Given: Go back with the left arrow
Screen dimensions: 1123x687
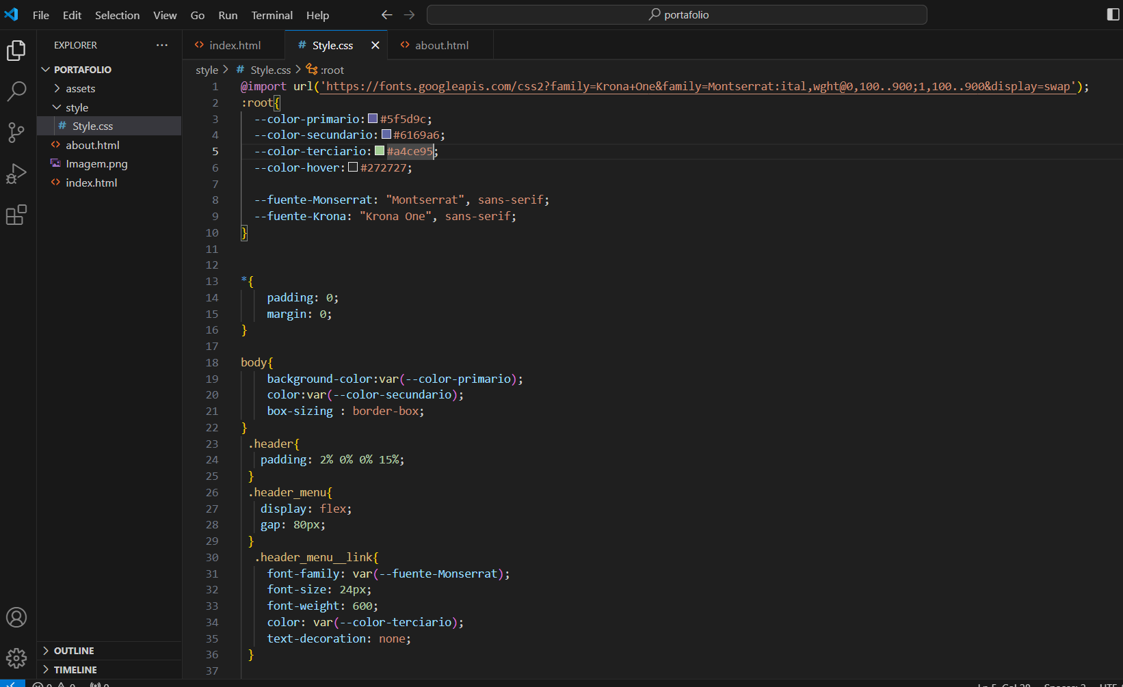Looking at the screenshot, I should click(x=386, y=14).
